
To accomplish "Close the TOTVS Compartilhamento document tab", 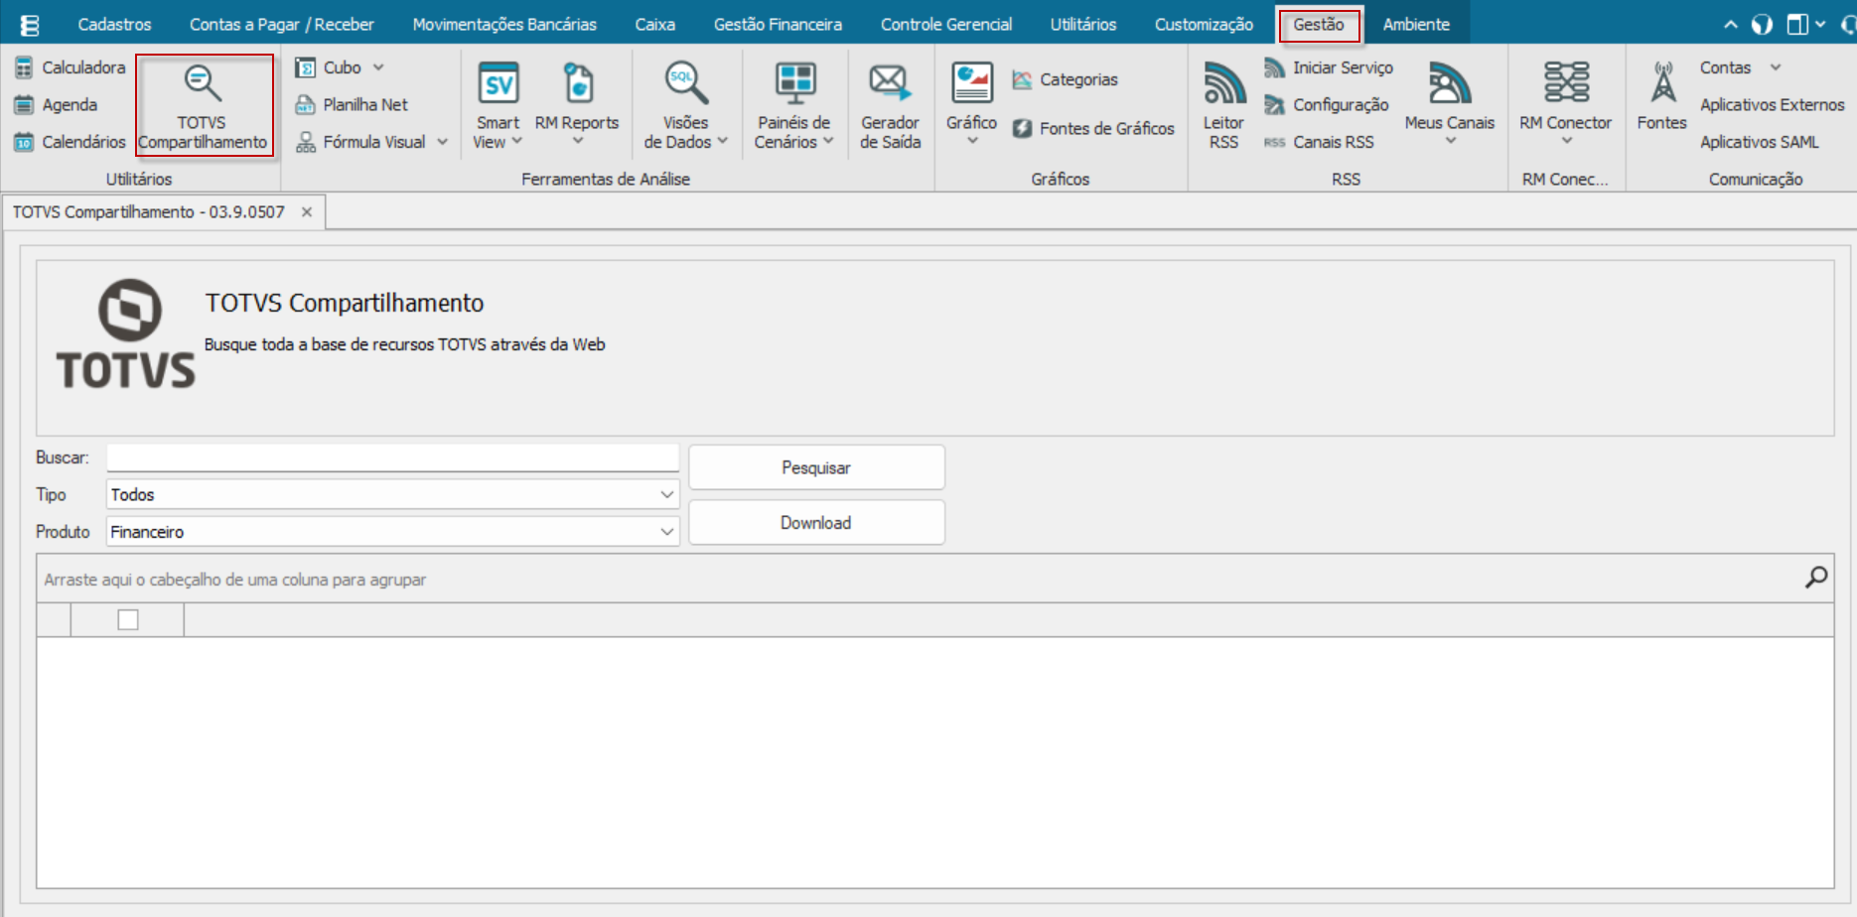I will pos(307,212).
